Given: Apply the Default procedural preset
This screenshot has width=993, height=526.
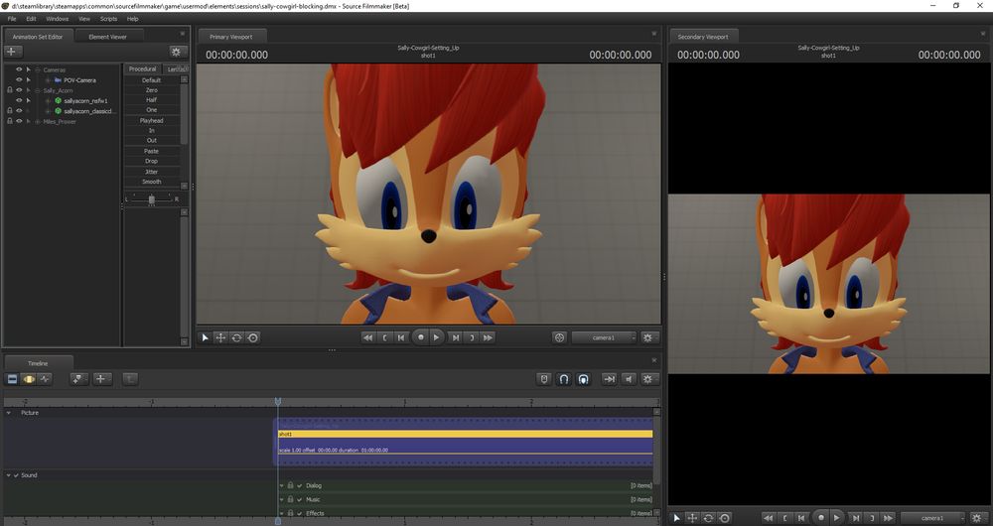Looking at the screenshot, I should (151, 80).
